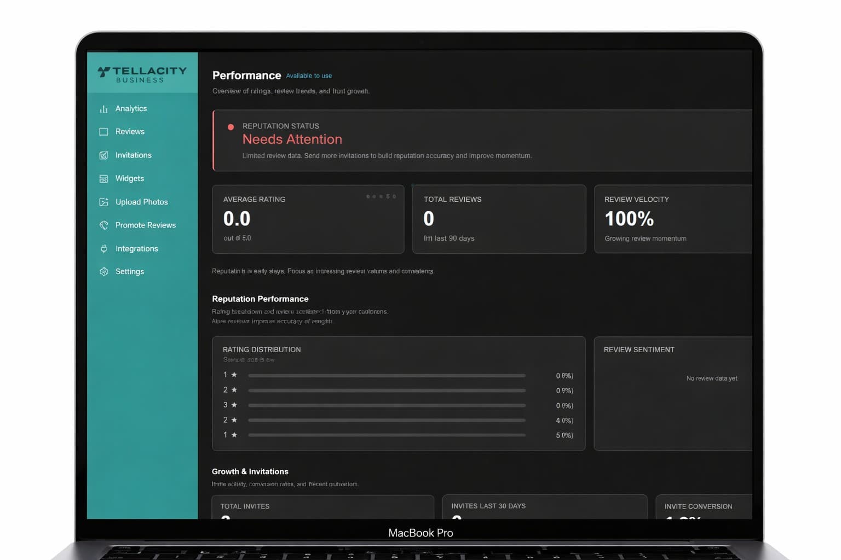Select the Widgets menu label
Image resolution: width=841 pixels, height=560 pixels.
coord(129,178)
